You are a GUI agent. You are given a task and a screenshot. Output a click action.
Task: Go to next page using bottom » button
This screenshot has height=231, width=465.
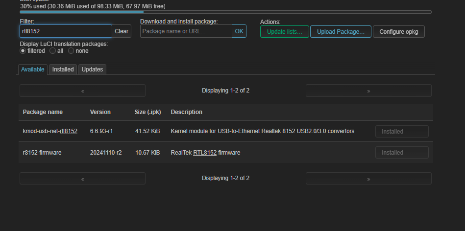(368, 179)
